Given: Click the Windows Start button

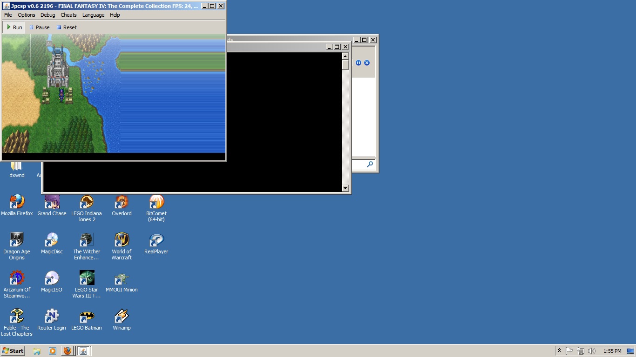Looking at the screenshot, I should [13, 351].
